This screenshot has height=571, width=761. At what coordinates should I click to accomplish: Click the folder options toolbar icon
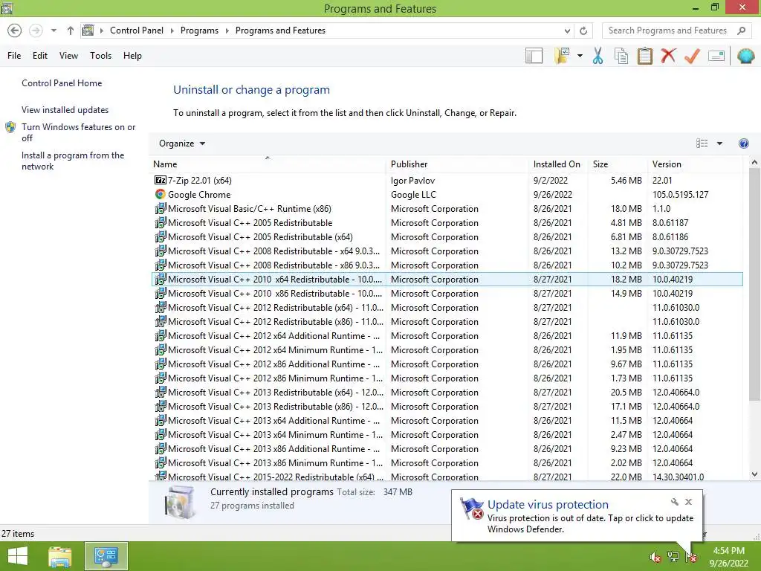pos(562,56)
